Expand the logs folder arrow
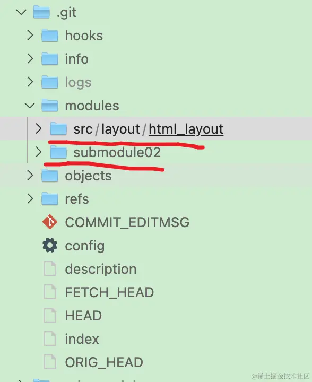 pyautogui.click(x=30, y=82)
